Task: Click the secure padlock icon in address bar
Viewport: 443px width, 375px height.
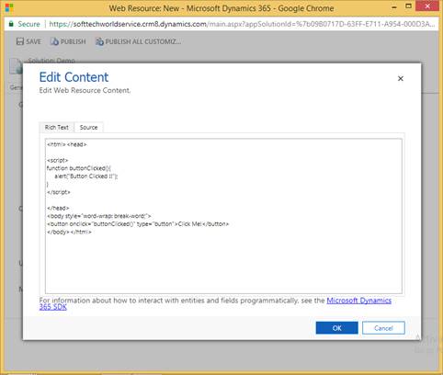Action: click(x=11, y=24)
